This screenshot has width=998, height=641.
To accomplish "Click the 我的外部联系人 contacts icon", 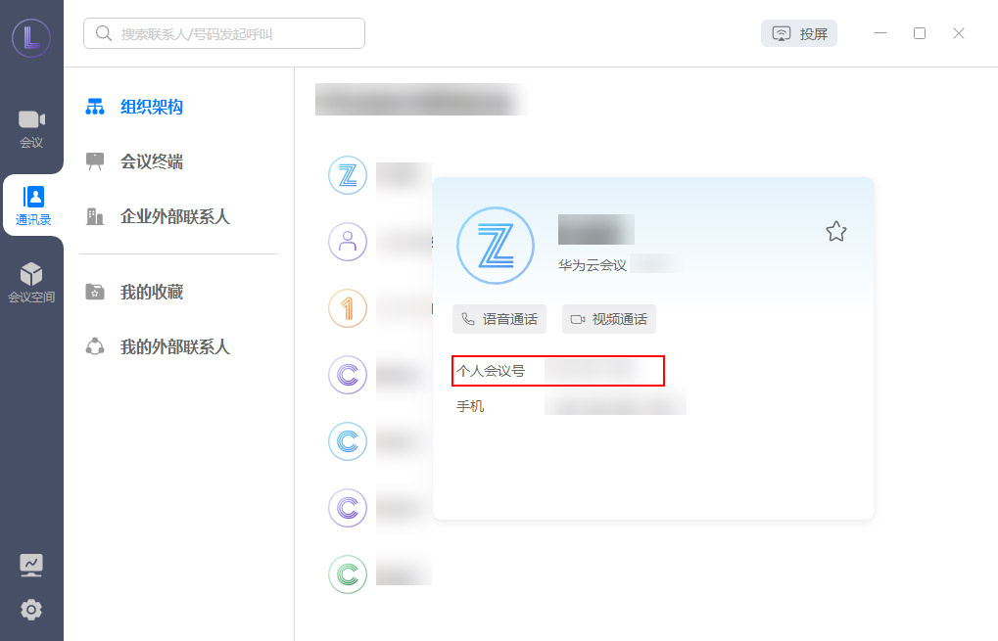I will coord(94,344).
